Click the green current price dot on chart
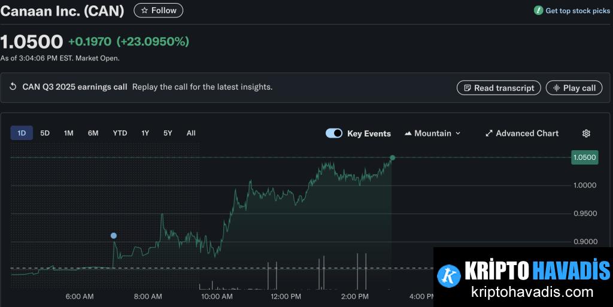The width and height of the screenshot is (613, 307). (393, 158)
